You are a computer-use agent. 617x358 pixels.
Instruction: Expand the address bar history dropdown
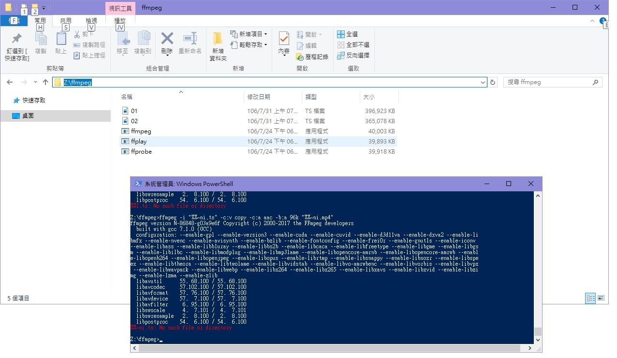pos(483,83)
